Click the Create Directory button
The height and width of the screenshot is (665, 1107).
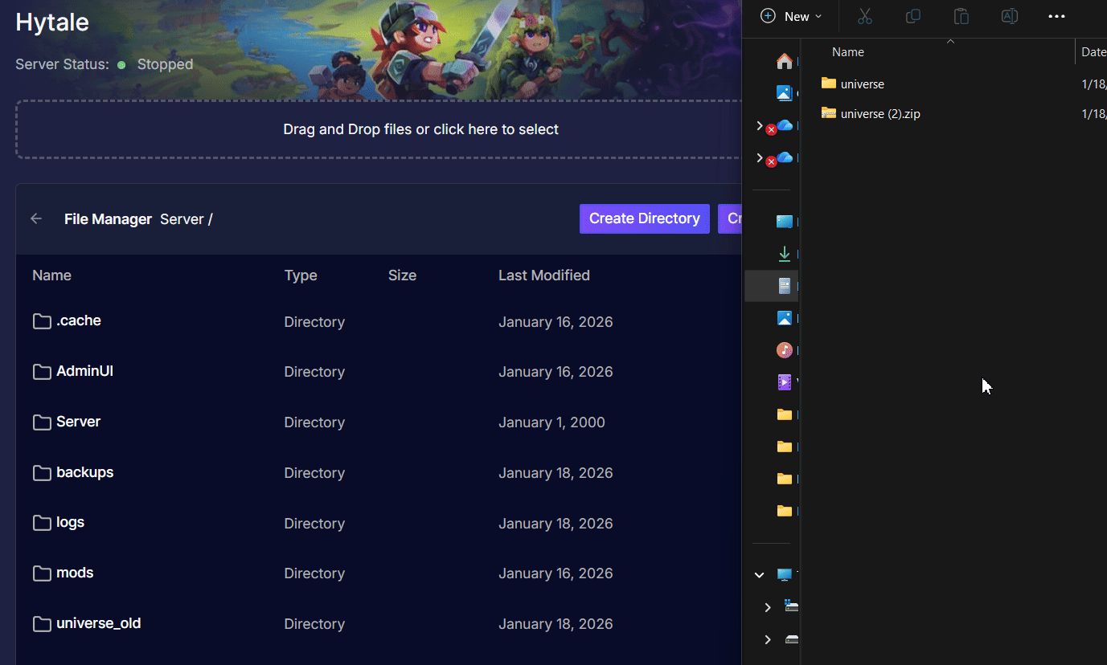pyautogui.click(x=644, y=218)
